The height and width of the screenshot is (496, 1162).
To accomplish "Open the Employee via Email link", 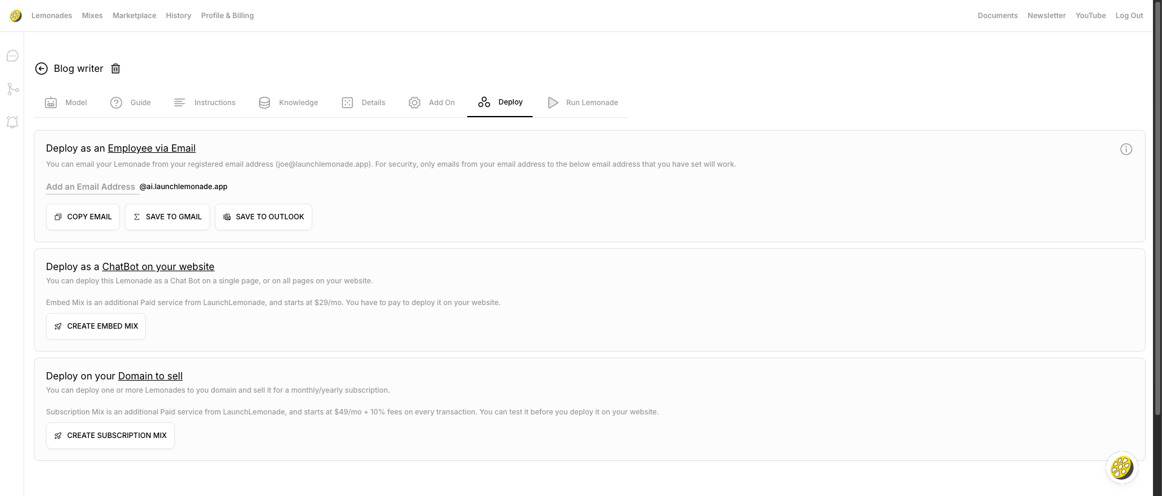I will [151, 148].
